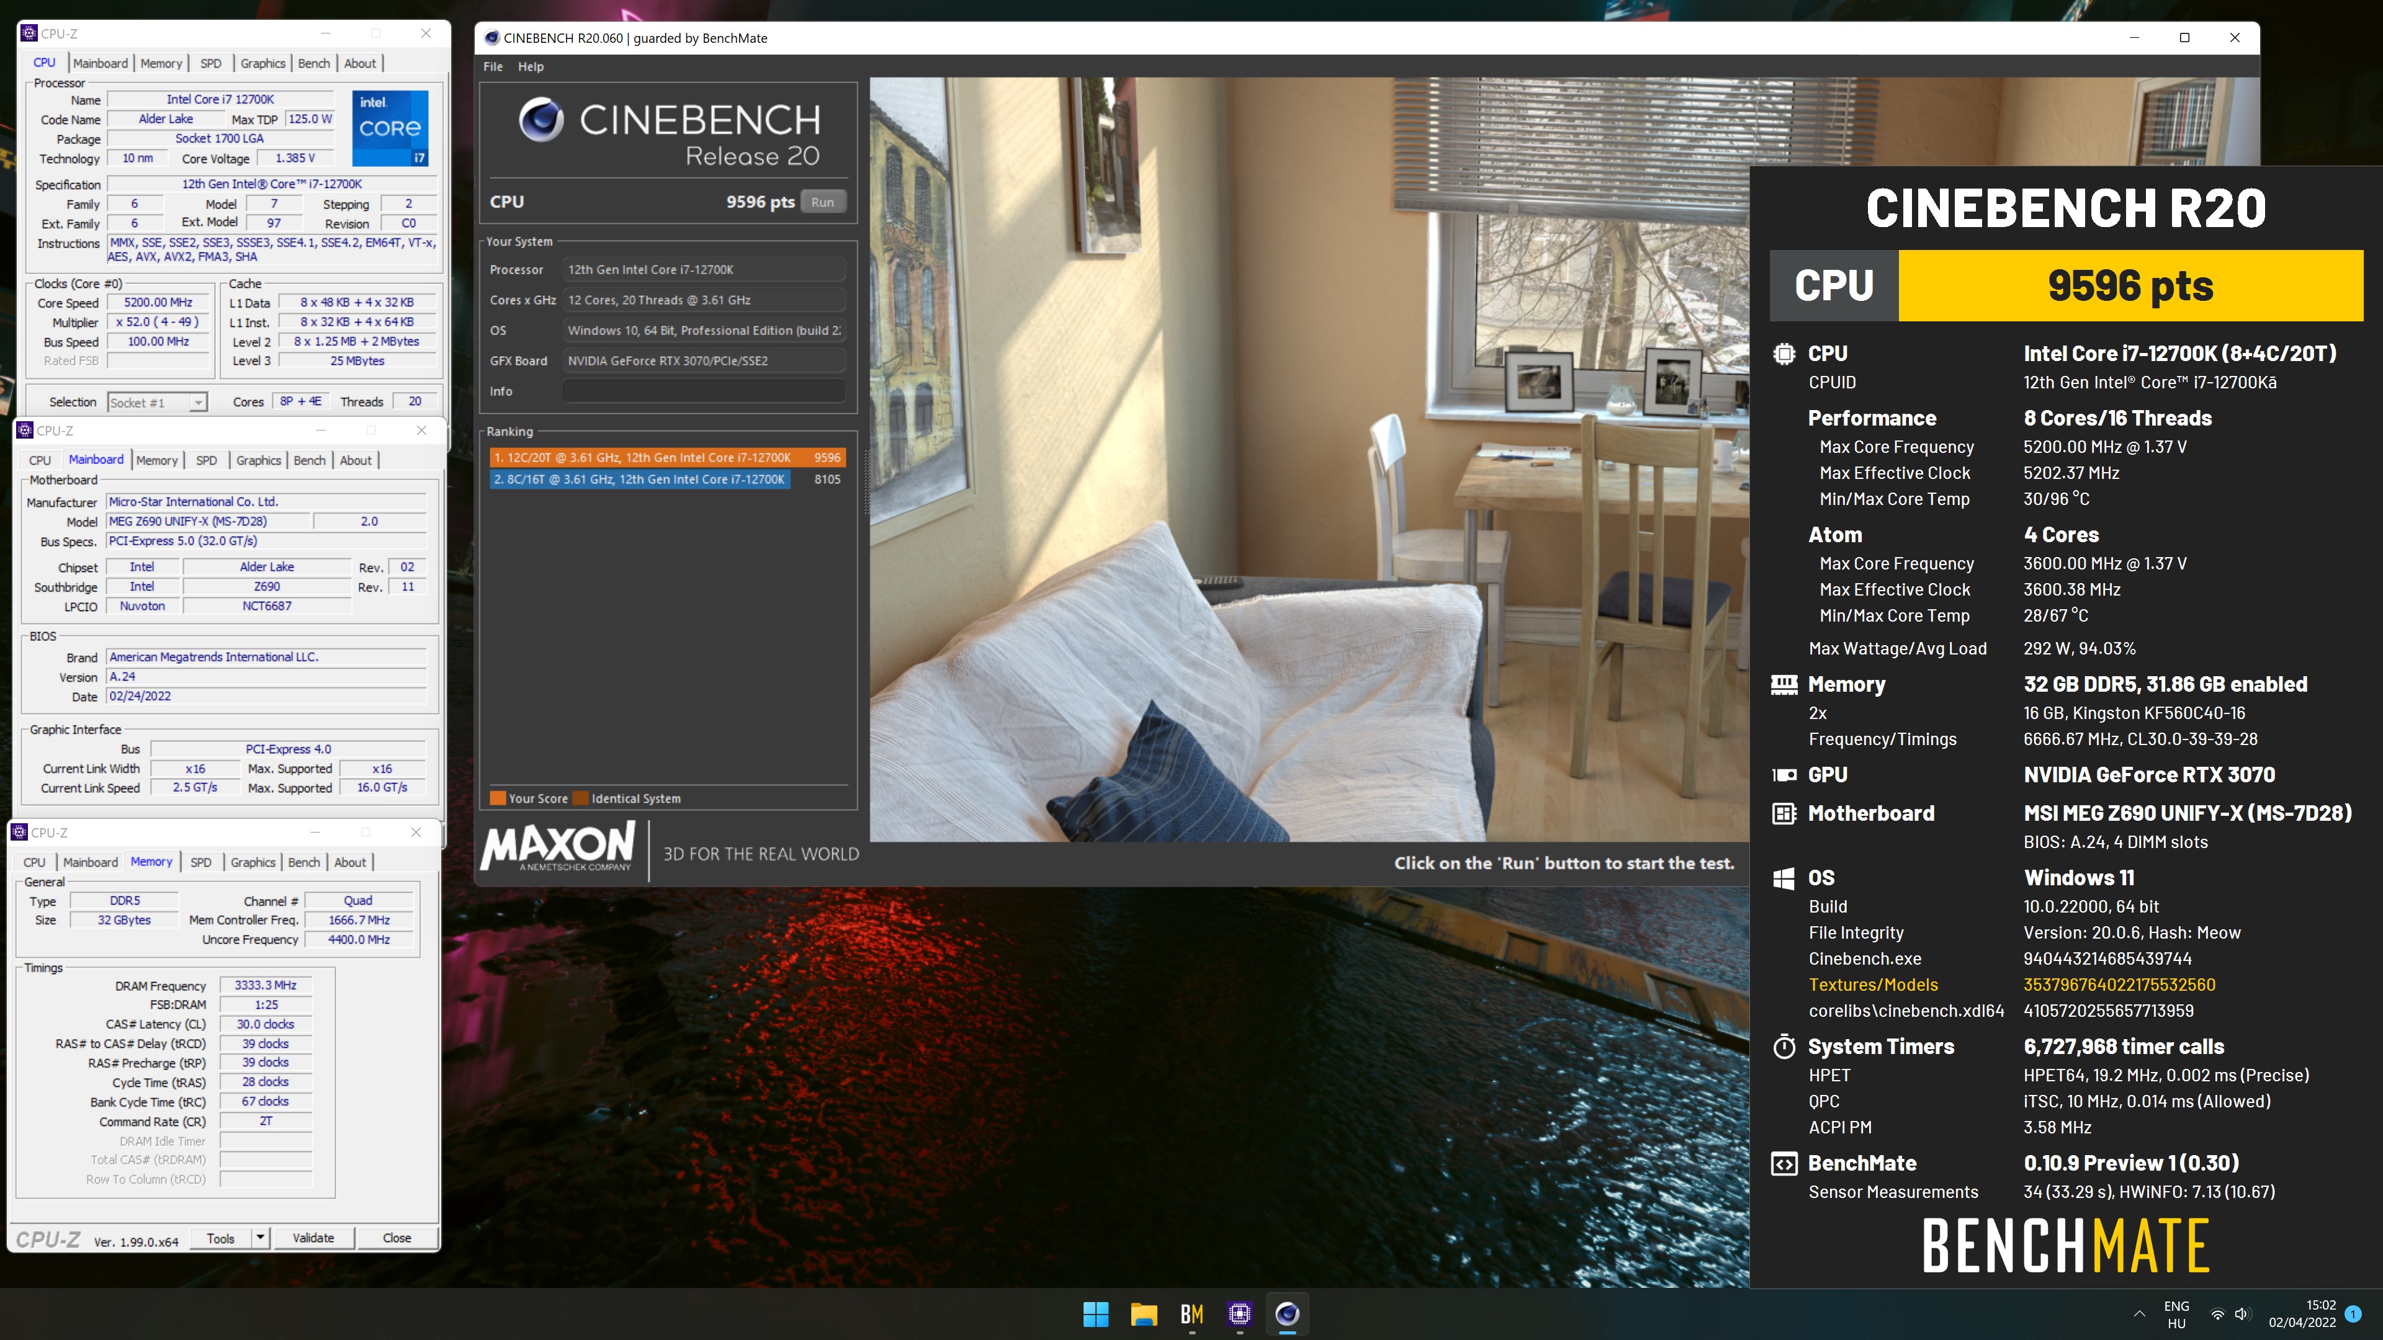Click the BenchMate Memory module icon

pos(1784,684)
